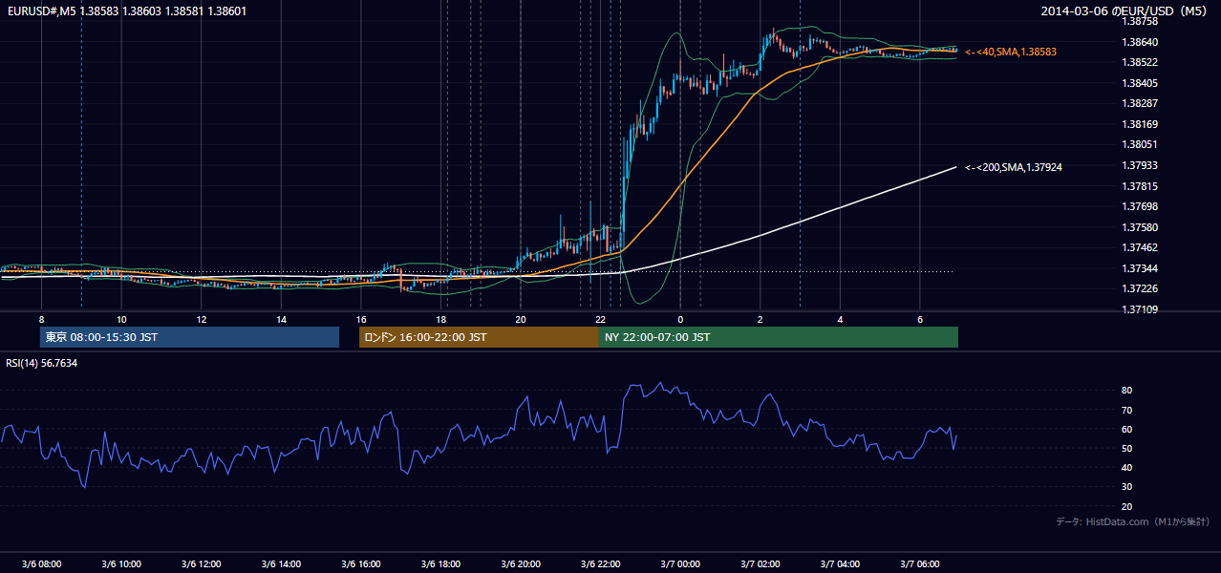Click the 3/6 08:00 time axis label

41,563
